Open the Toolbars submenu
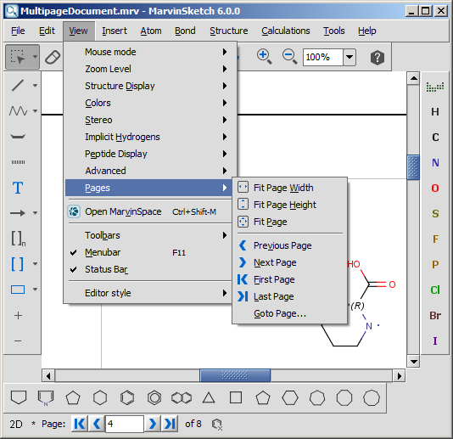This screenshot has width=453, height=439. point(148,235)
